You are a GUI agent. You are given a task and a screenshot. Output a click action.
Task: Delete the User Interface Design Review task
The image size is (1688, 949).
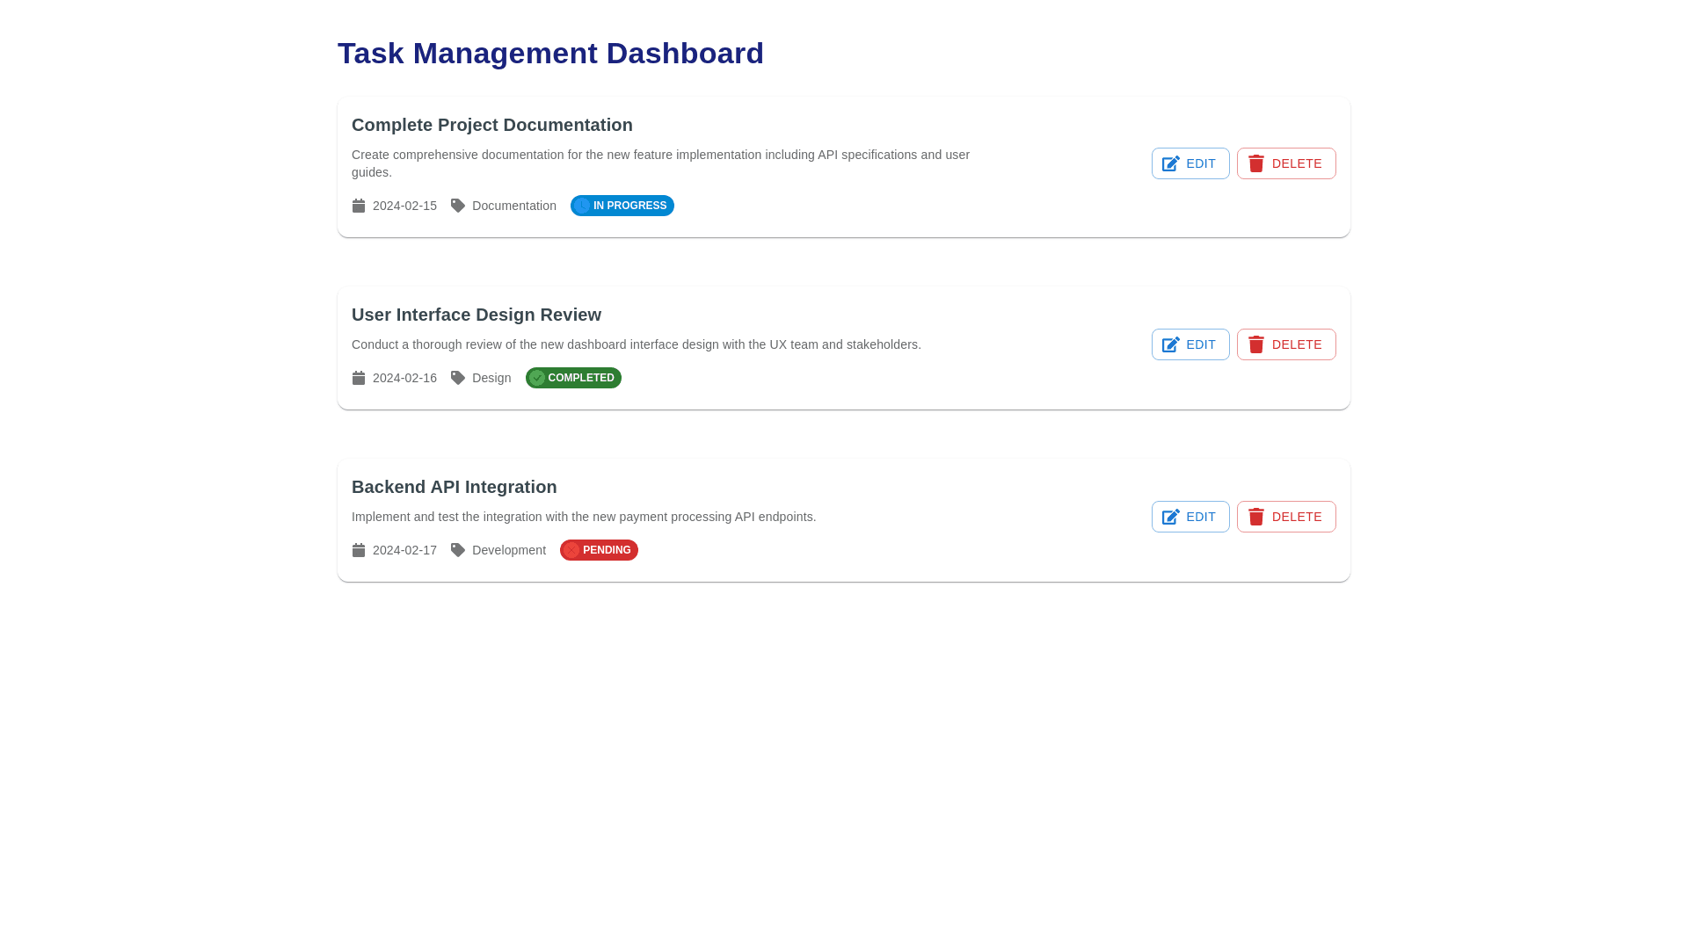pyautogui.click(x=1286, y=344)
